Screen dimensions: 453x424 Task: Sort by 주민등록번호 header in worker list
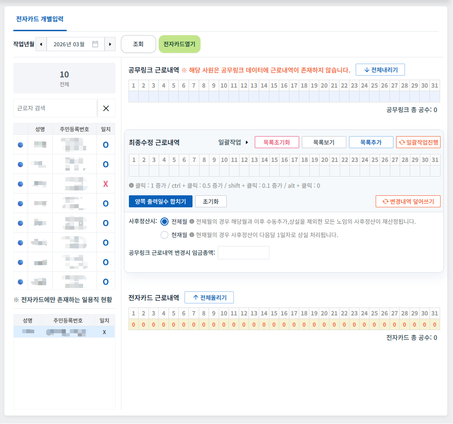(x=75, y=129)
